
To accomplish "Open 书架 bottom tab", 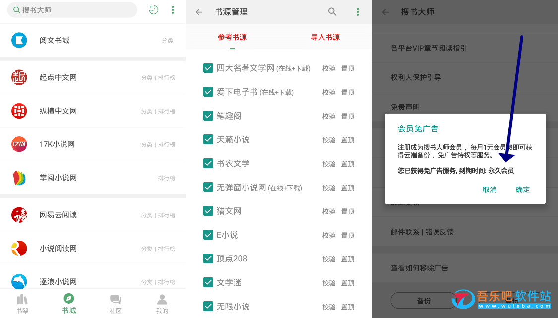I will (22, 304).
